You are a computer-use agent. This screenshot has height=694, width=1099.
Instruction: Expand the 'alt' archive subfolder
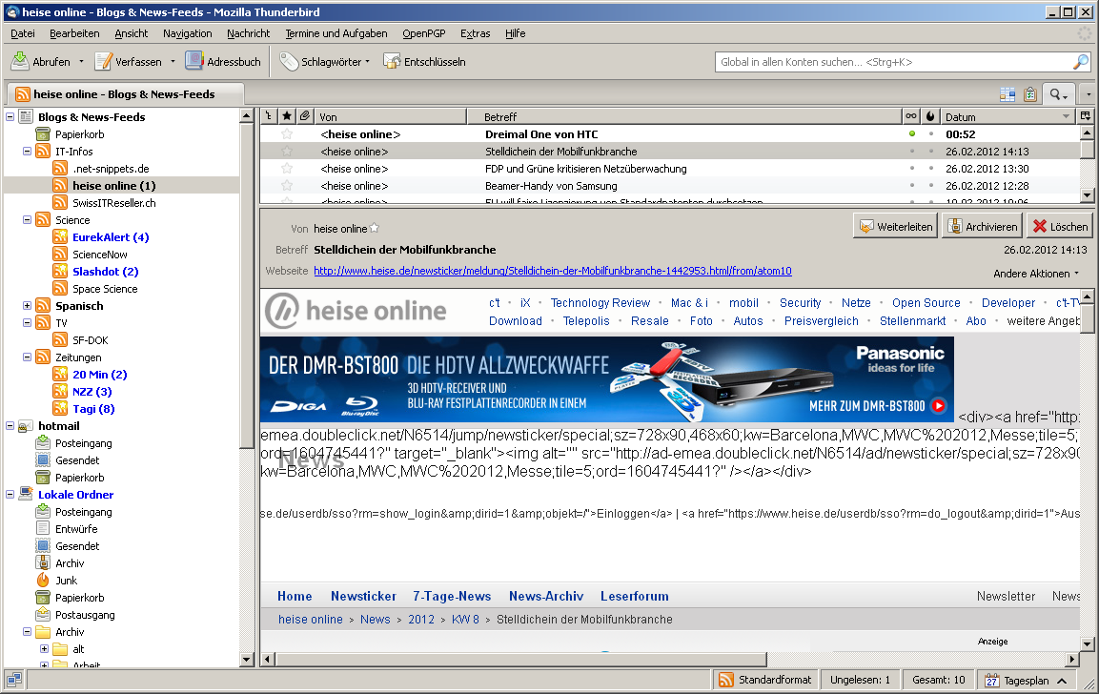[x=44, y=649]
